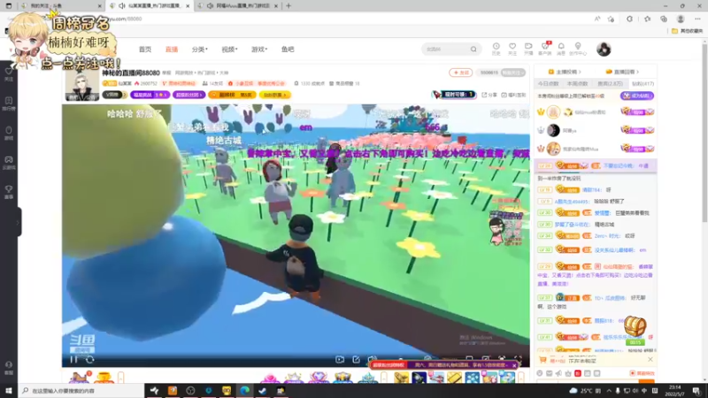708x398 pixels.
Task: Expand the 游戏 dropdown menu
Action: 259,50
